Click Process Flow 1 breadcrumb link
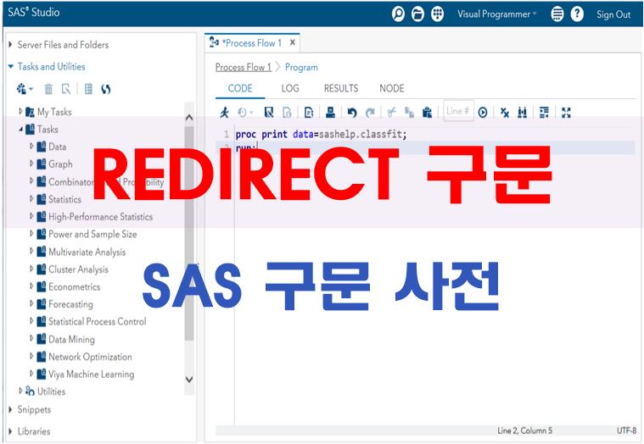Viewport: 644px width, 444px height. click(244, 67)
